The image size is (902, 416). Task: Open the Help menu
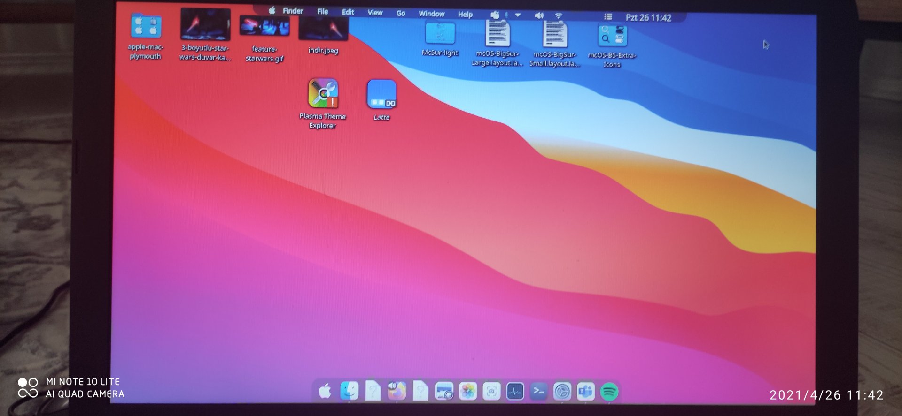tap(466, 15)
